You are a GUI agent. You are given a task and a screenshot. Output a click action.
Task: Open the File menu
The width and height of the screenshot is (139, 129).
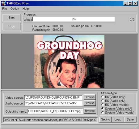point(5,9)
